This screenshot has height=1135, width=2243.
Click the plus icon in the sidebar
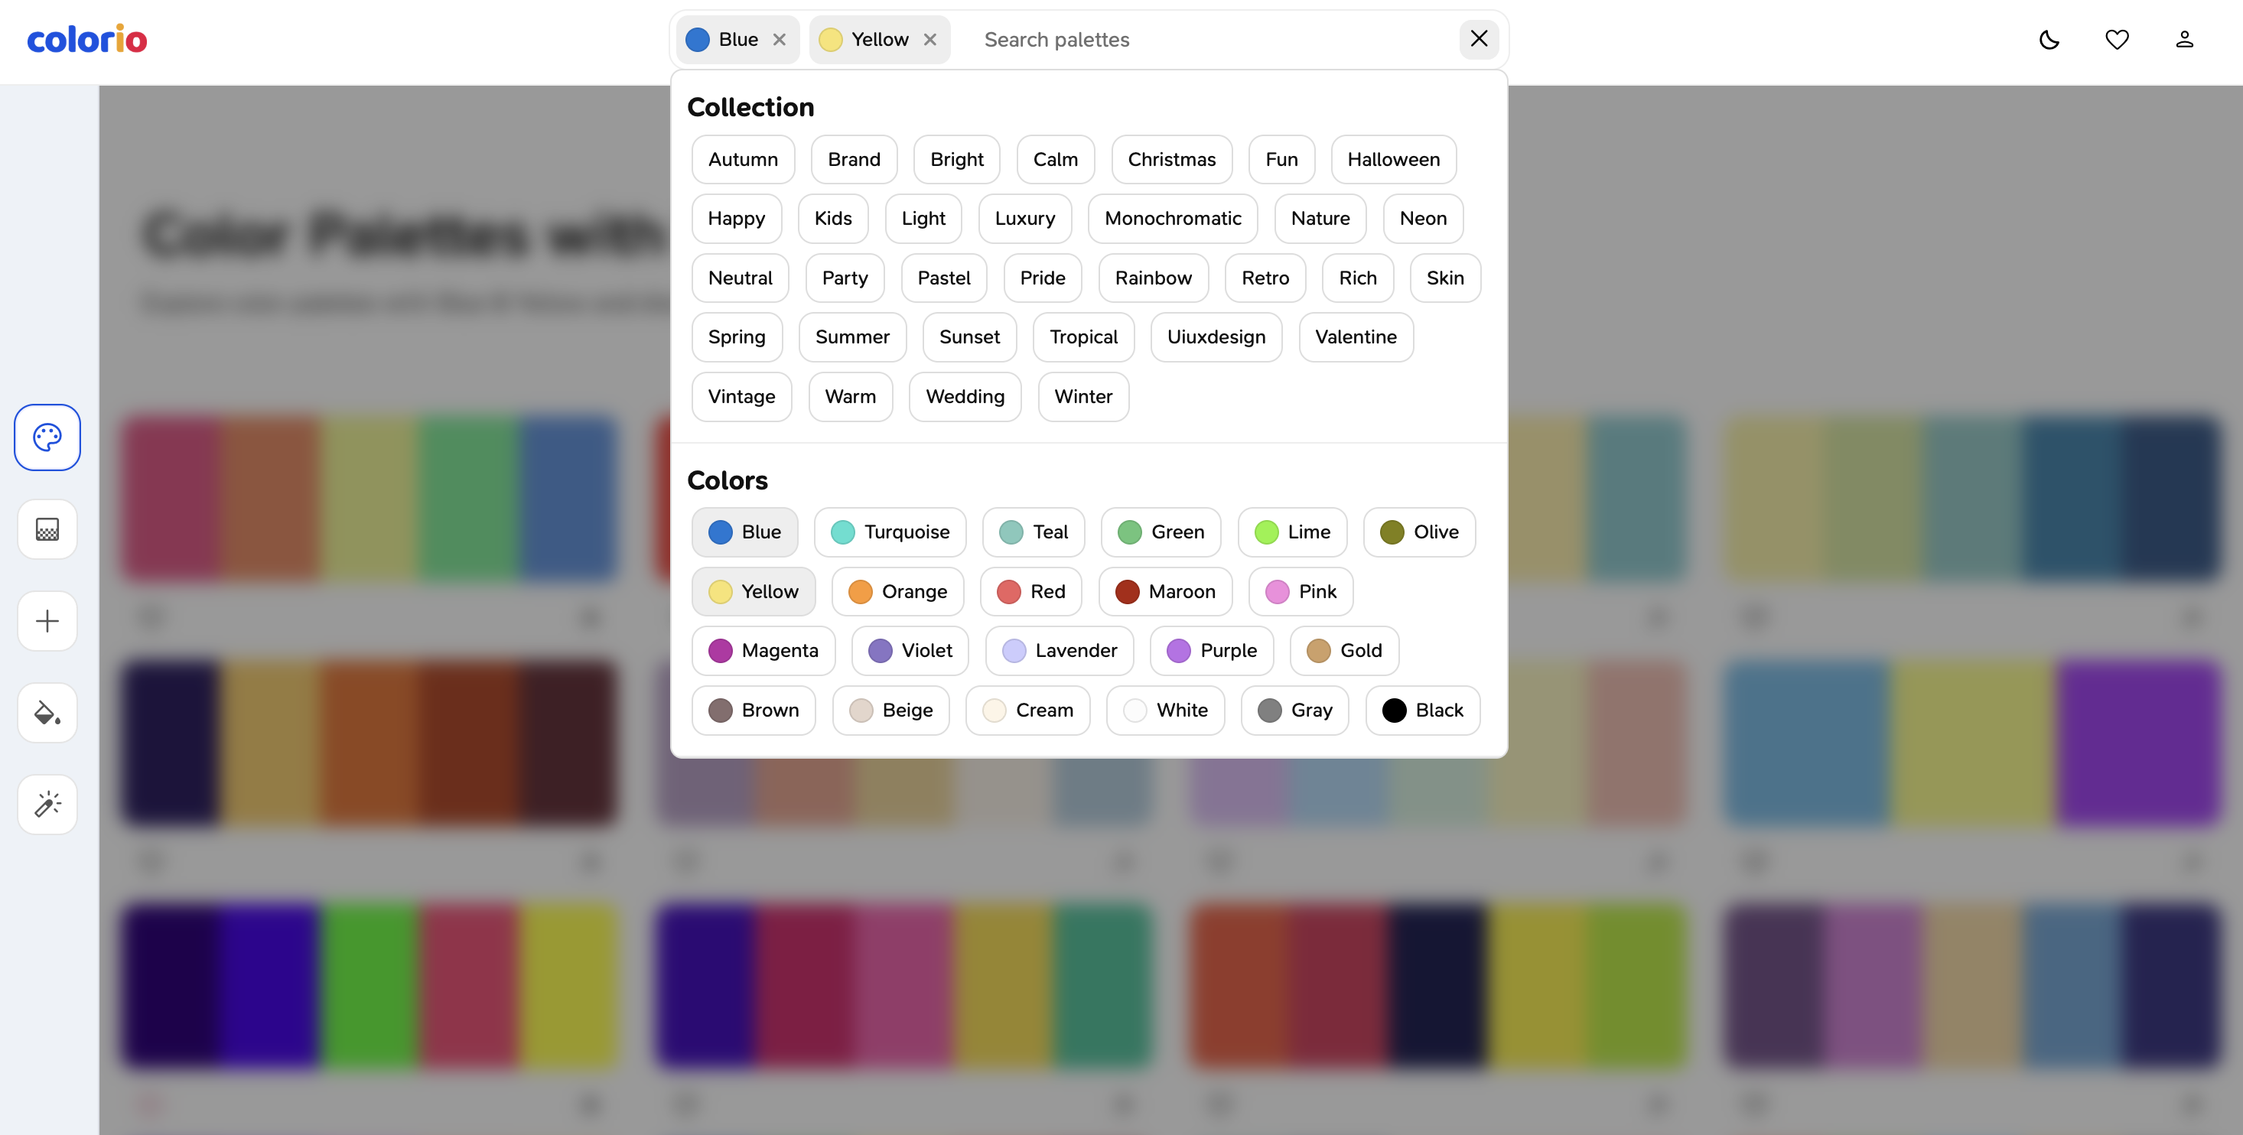pyautogui.click(x=47, y=620)
